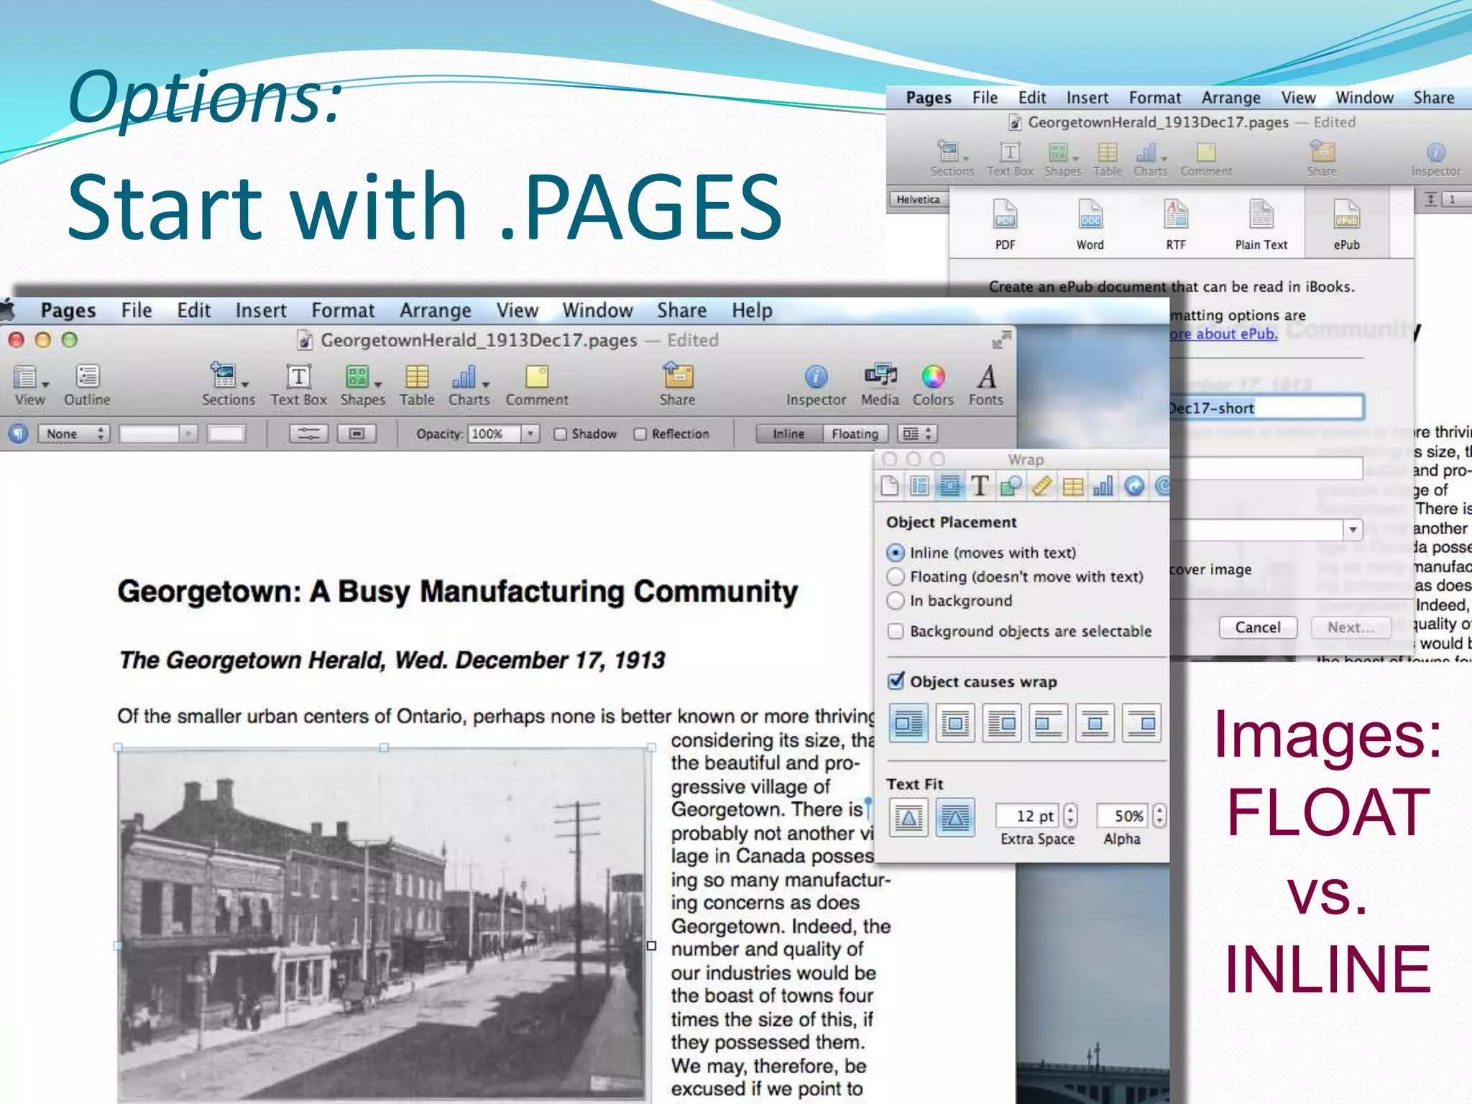
Task: Select the Chart inspector icon in Wrap panel
Action: (1103, 486)
